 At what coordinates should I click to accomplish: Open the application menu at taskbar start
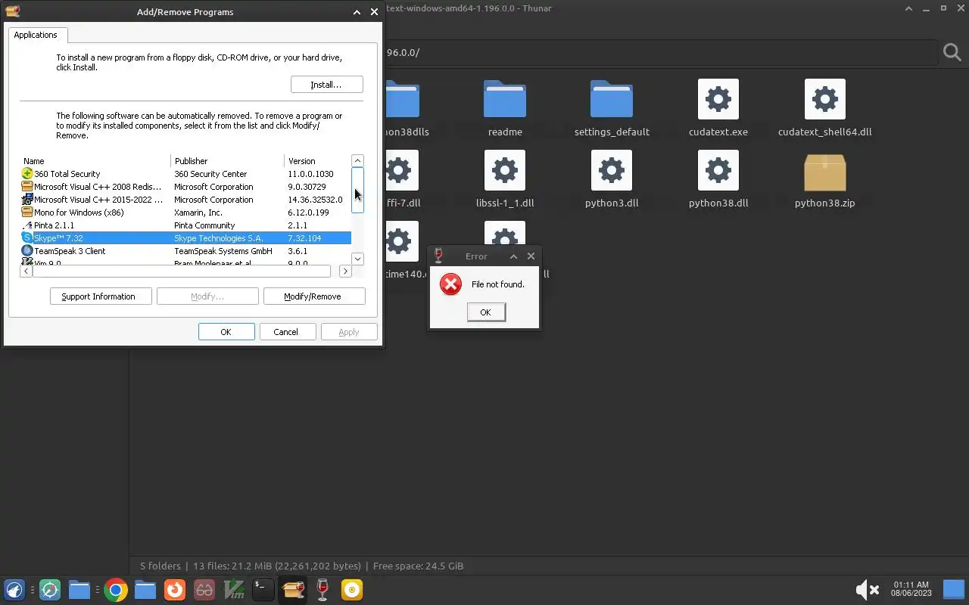pyautogui.click(x=14, y=590)
